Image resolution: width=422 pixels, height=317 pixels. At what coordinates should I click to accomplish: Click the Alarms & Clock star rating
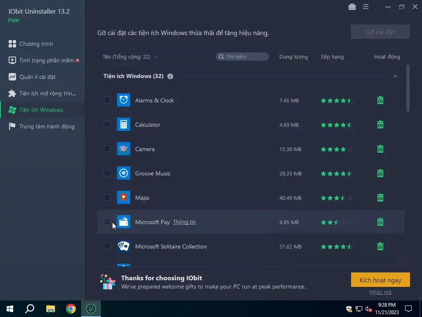[x=336, y=101]
